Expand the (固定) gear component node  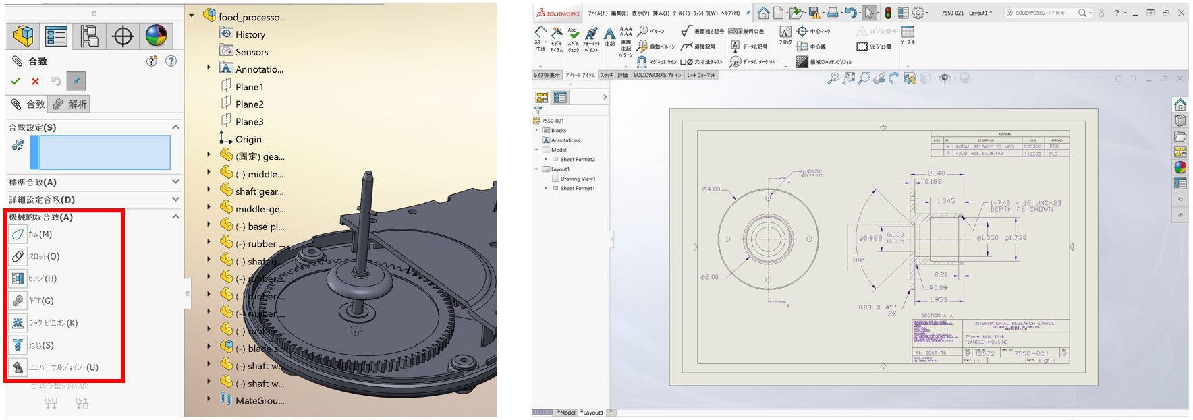[x=209, y=155]
